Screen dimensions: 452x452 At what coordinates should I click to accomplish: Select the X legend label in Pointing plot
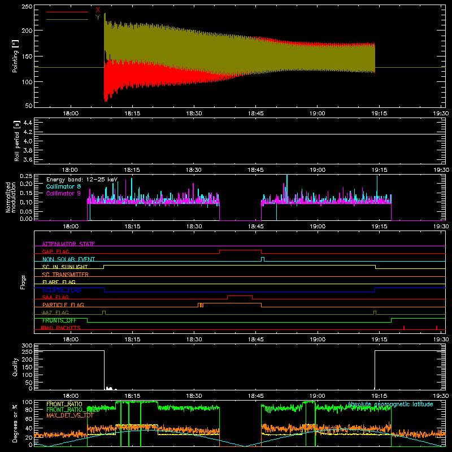98,10
